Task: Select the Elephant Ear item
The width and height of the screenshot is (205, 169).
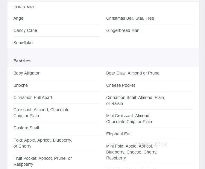Action: click(119, 134)
